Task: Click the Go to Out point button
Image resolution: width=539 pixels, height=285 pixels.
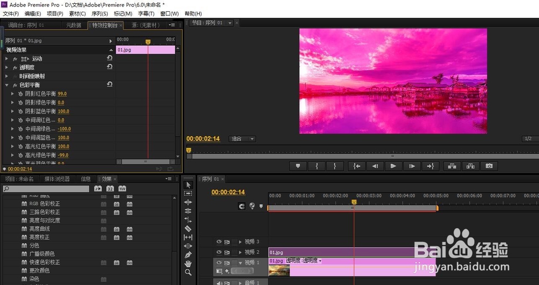Action: pos(430,166)
